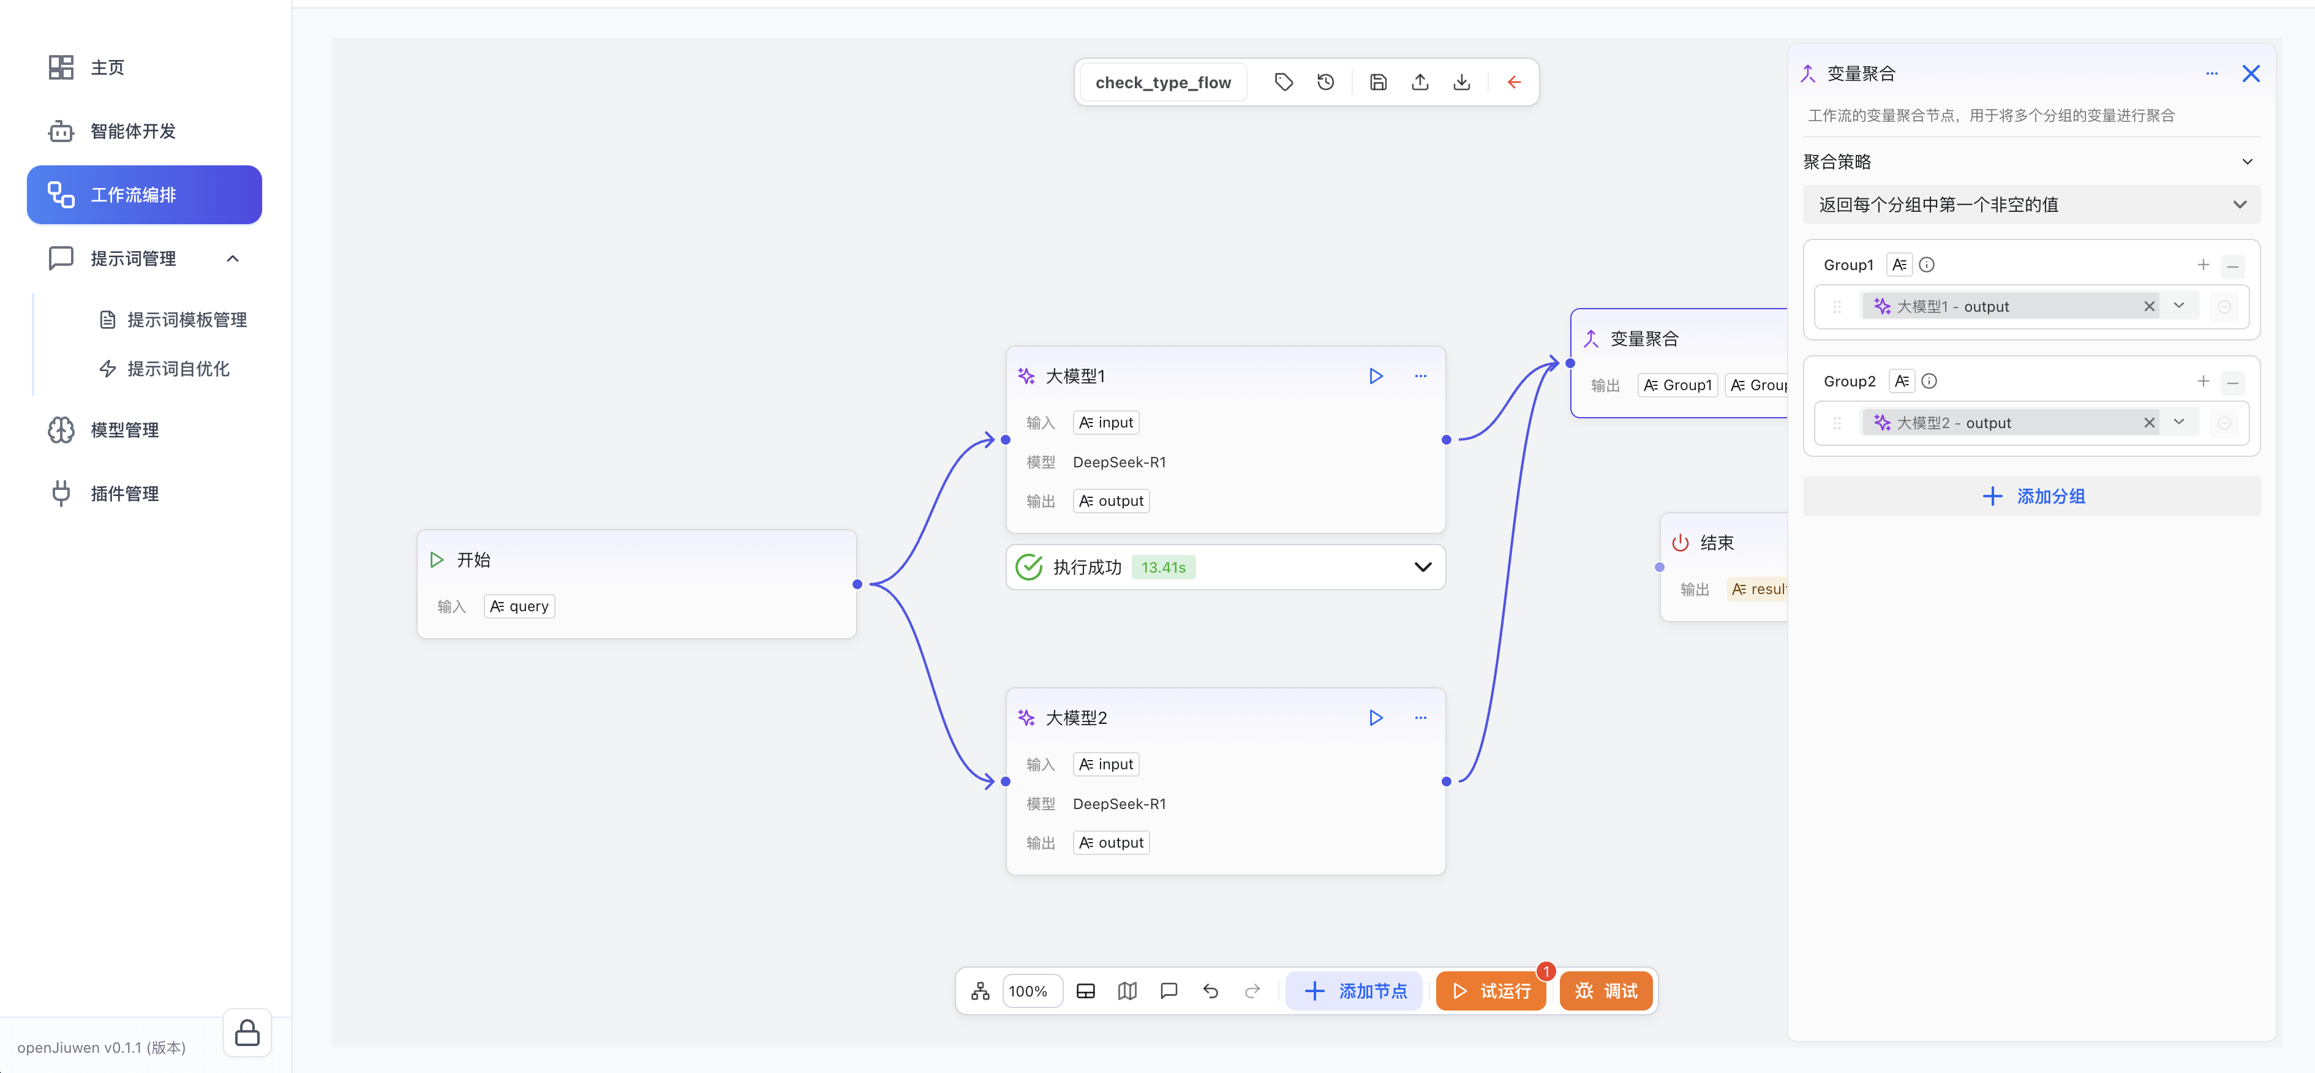Open the aggregation strategy dropdown

[2031, 205]
